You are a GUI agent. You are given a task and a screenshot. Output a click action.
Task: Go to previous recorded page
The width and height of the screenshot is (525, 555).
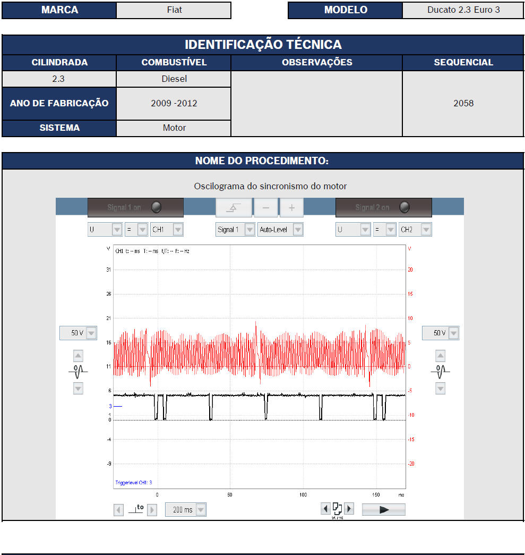pyautogui.click(x=325, y=509)
